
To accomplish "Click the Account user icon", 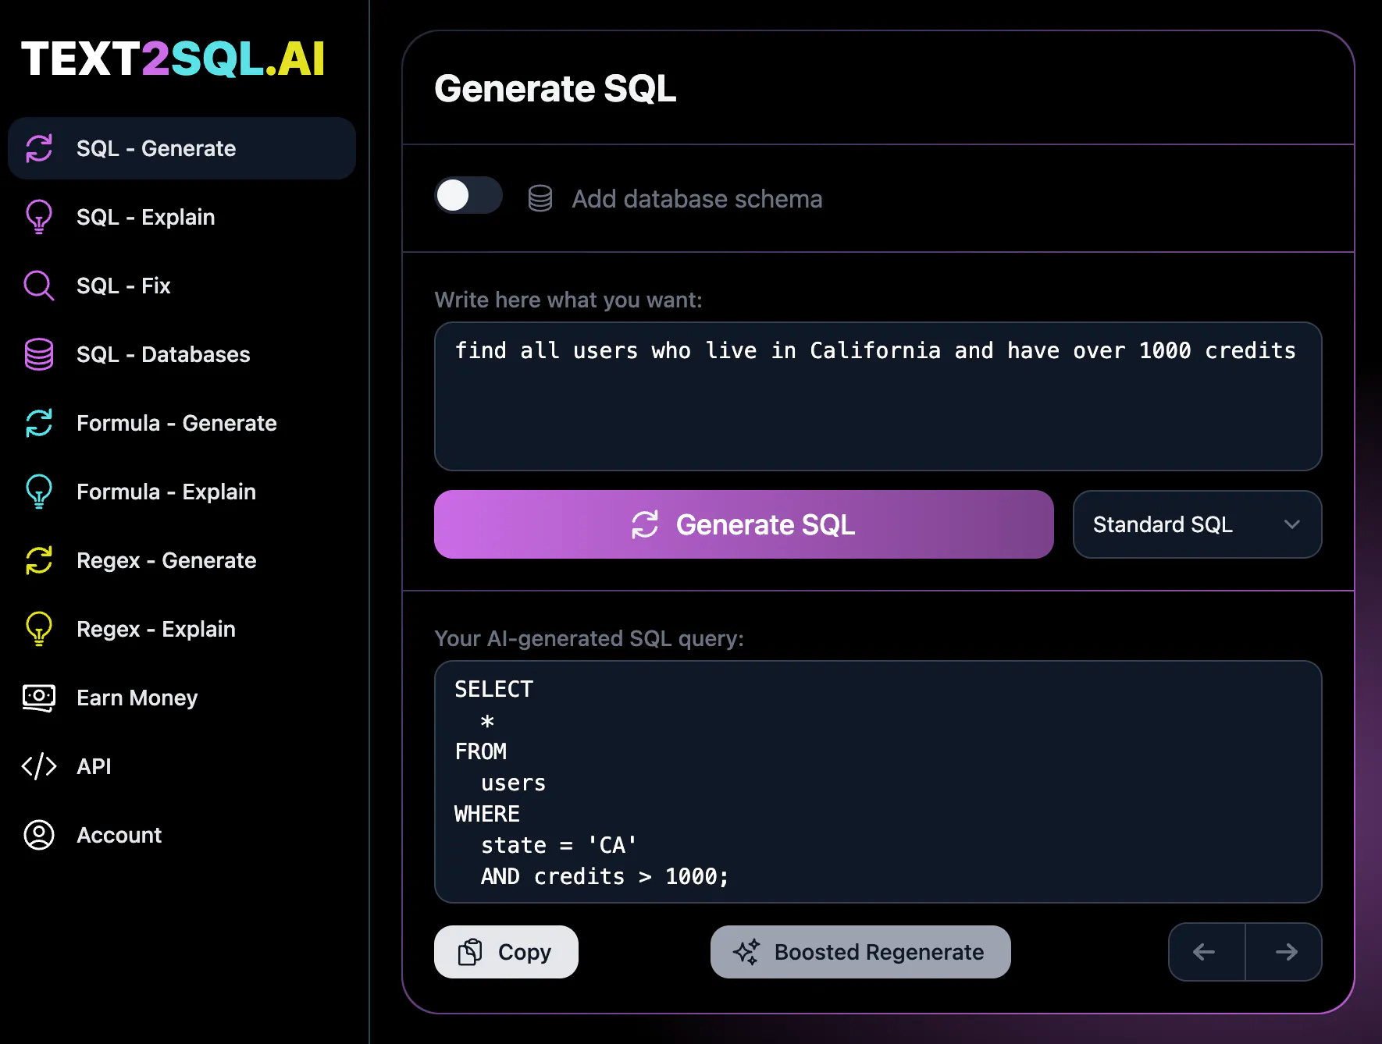I will (x=39, y=835).
